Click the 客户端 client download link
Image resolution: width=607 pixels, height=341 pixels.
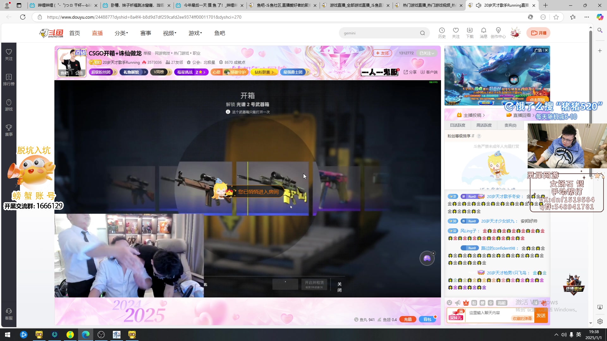[x=429, y=72]
